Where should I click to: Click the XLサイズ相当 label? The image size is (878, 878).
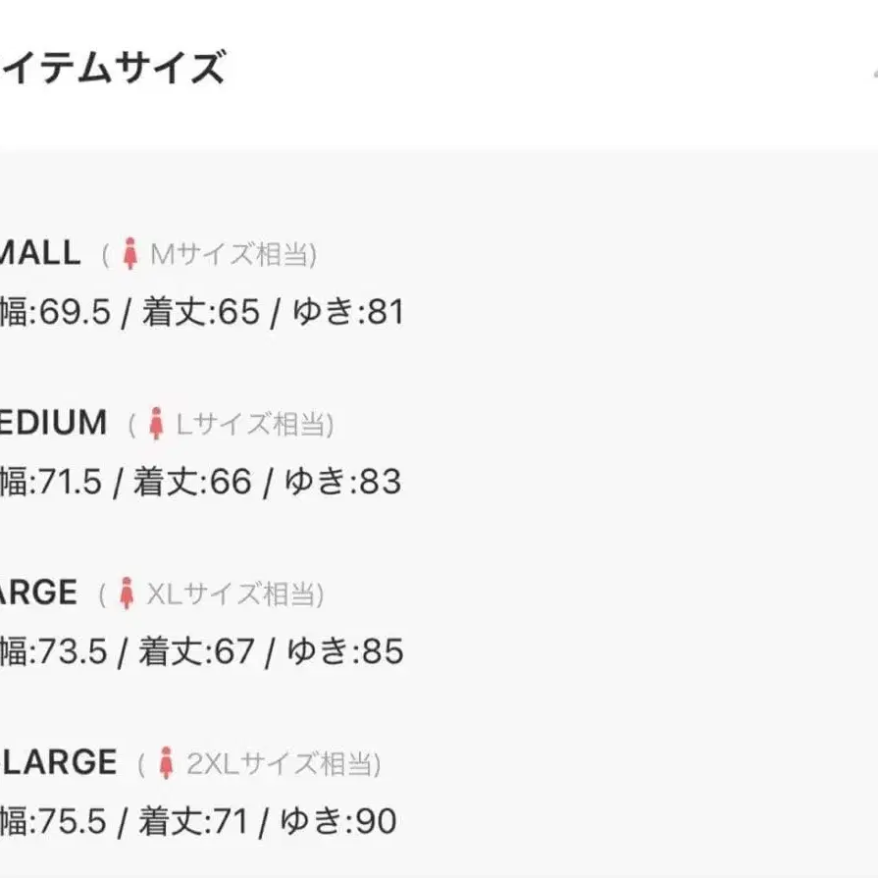[x=233, y=594]
